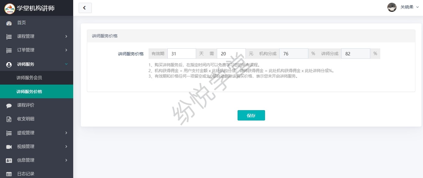This screenshot has width=423, height=178.
Task: Click the document icon for 收支明细
Action: pos(9,119)
